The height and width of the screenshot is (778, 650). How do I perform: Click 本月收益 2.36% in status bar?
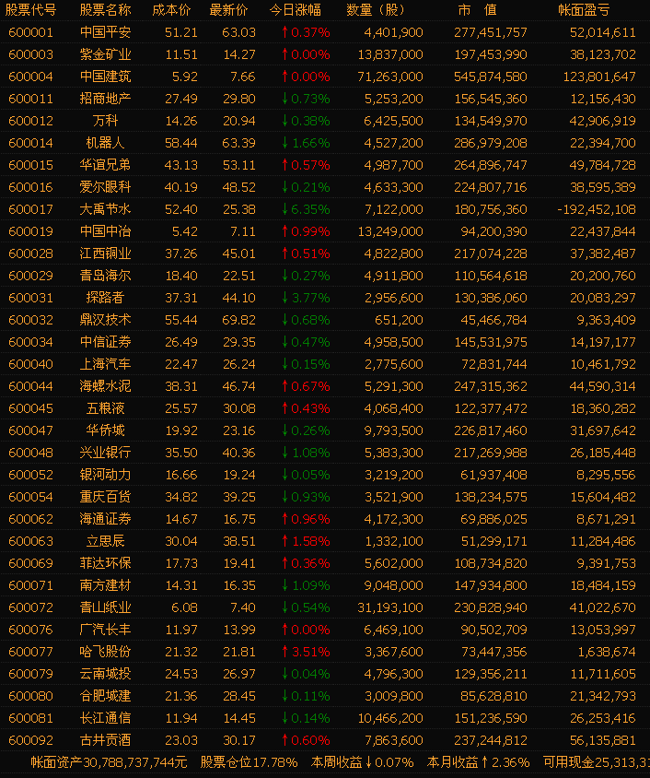479,762
